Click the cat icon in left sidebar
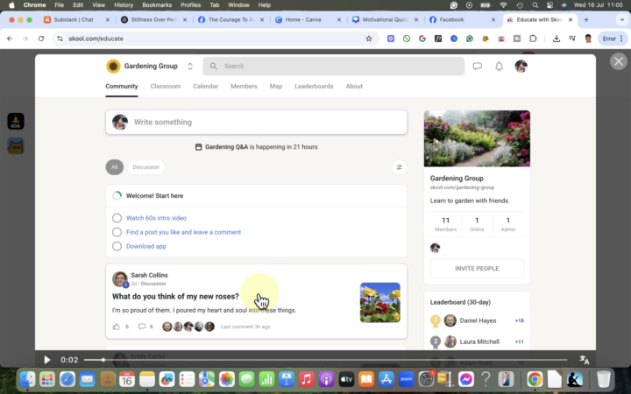Image resolution: width=631 pixels, height=394 pixels. click(x=16, y=146)
